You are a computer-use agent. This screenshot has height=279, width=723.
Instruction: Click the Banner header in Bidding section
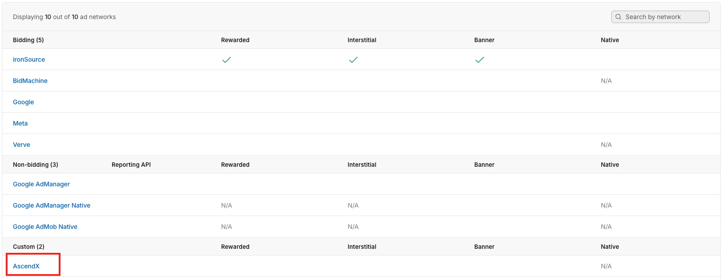point(485,40)
